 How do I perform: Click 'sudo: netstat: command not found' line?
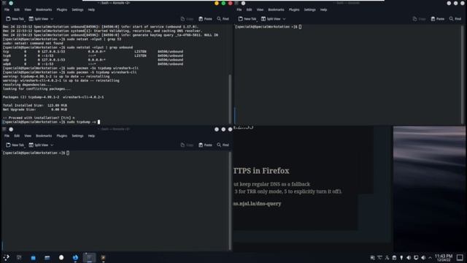[33, 43]
